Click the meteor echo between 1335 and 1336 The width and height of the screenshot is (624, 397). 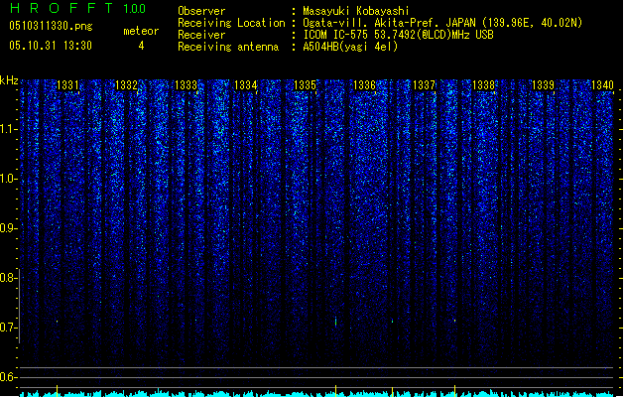(x=336, y=322)
